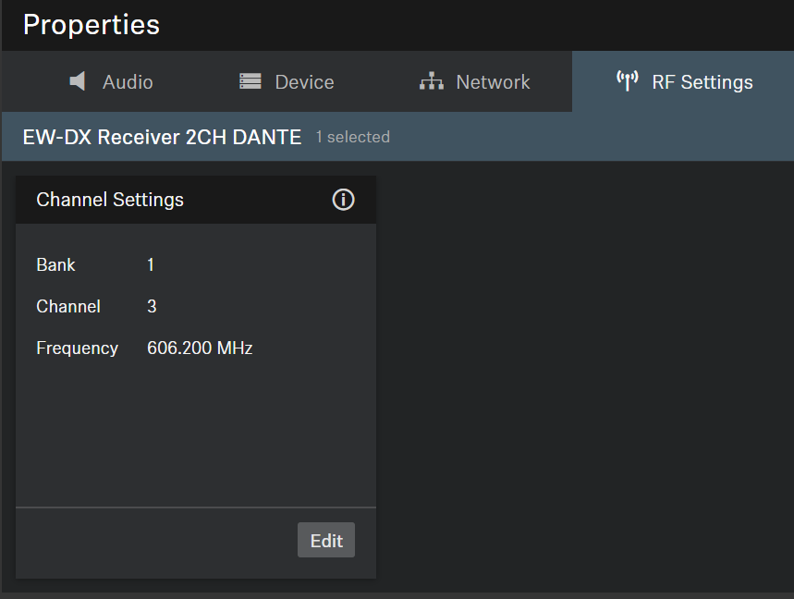Click the Properties panel title
794x599 pixels.
(91, 25)
